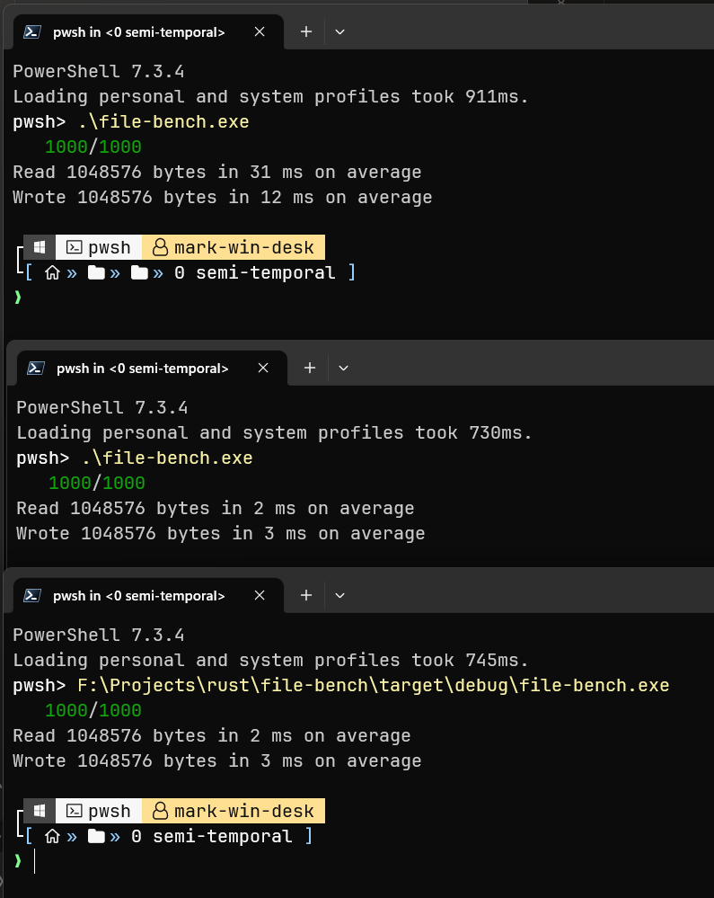Screen dimensions: 714x898
Task: Click the mark-win-desk user segment in the 911ms window
Action: tap(234, 247)
